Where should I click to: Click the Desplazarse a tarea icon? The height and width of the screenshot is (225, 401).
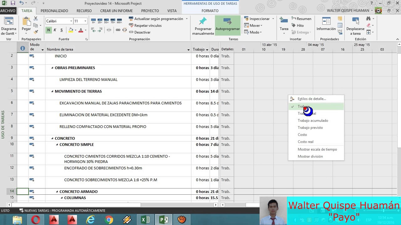click(355, 21)
